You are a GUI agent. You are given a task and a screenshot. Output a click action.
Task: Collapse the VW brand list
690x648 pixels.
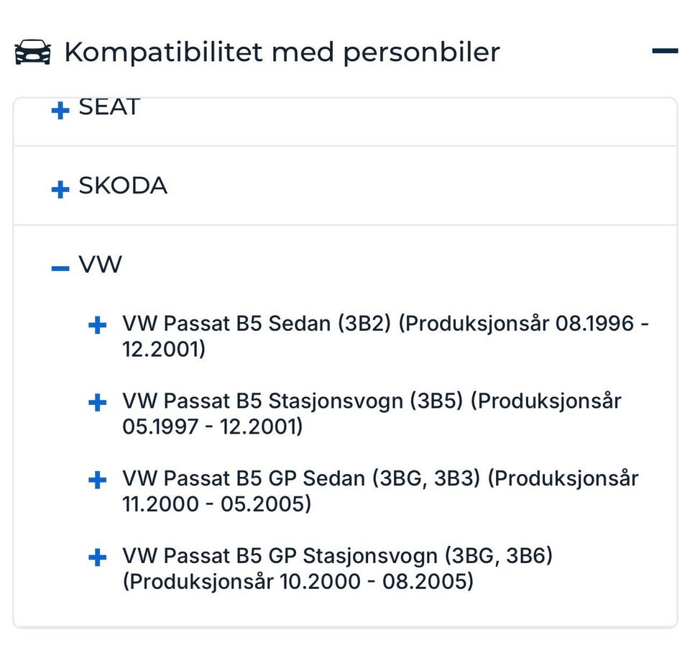tap(60, 268)
